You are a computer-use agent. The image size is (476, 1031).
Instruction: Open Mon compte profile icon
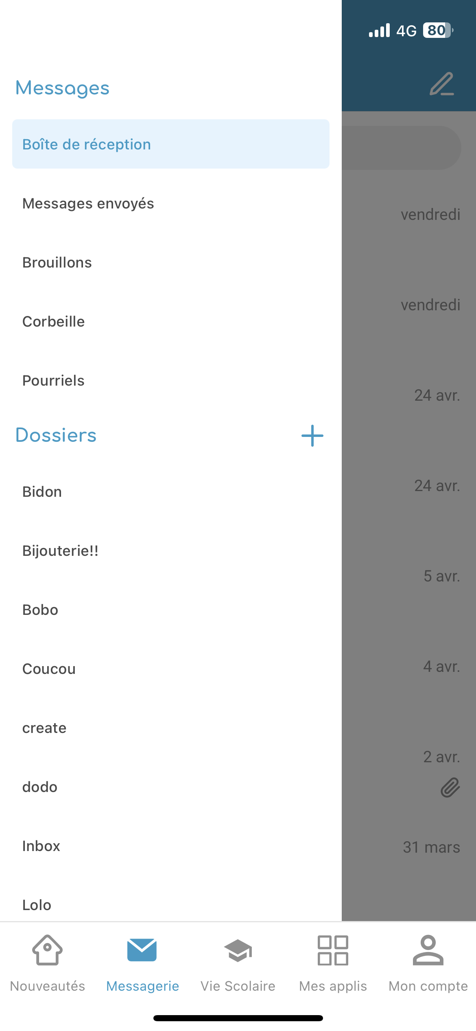coord(428,950)
